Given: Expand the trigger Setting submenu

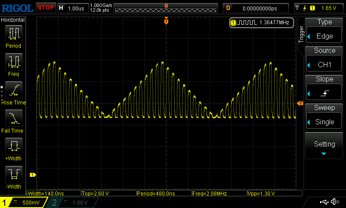Looking at the screenshot, I should (324, 146).
